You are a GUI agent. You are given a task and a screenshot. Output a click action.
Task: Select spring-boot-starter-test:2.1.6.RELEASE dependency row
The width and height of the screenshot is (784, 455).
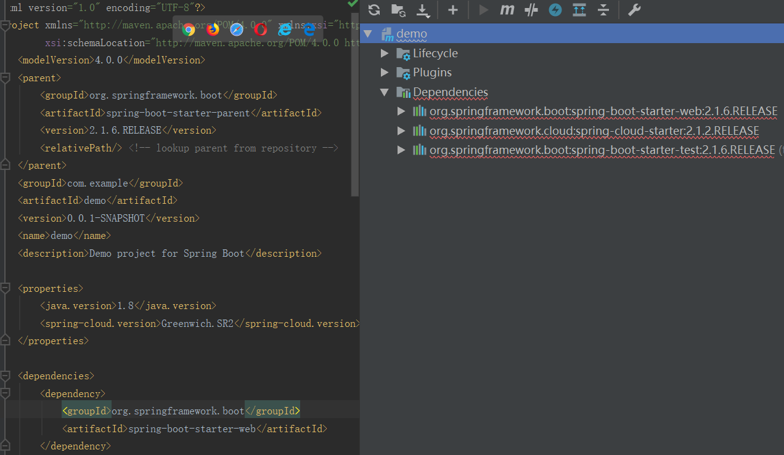[602, 150]
